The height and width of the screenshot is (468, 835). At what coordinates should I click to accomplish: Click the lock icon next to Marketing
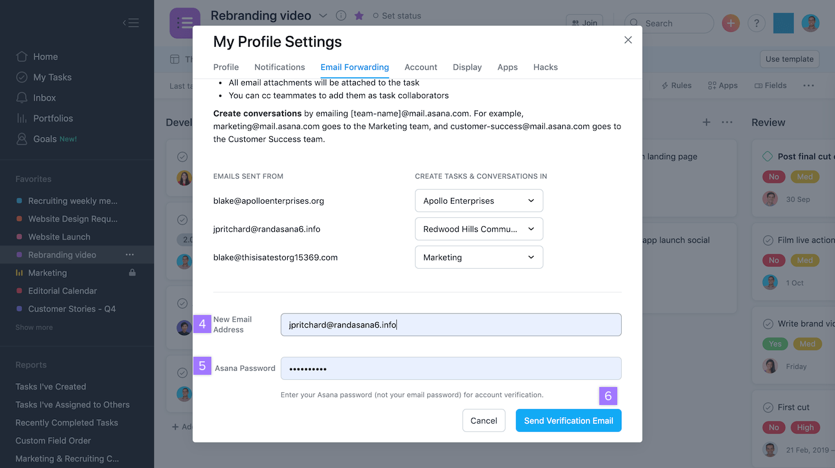(132, 273)
